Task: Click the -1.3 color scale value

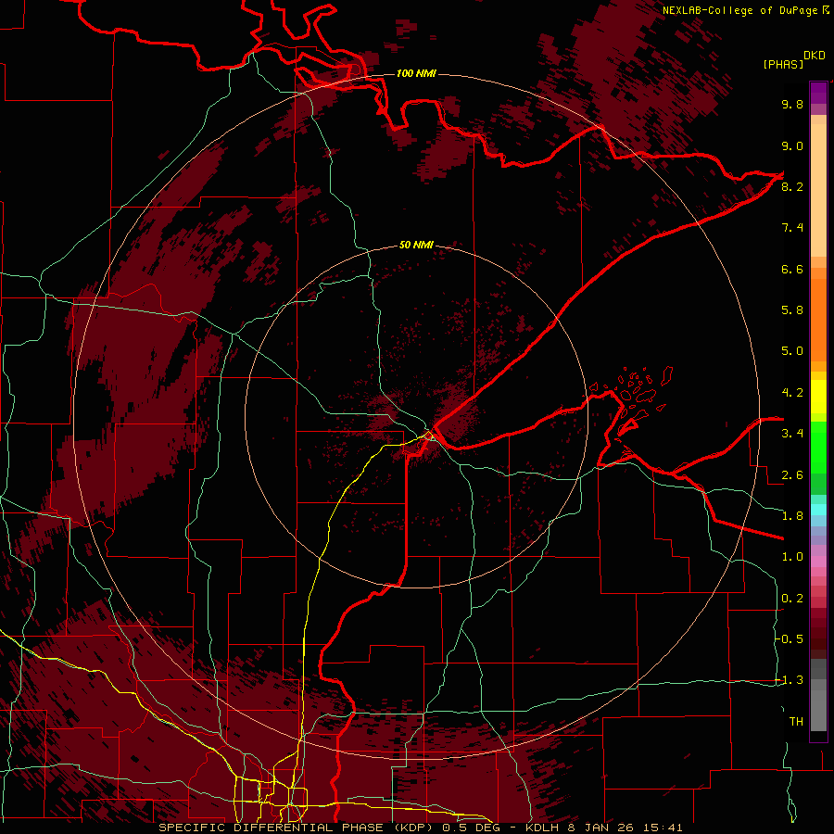Action: [790, 680]
